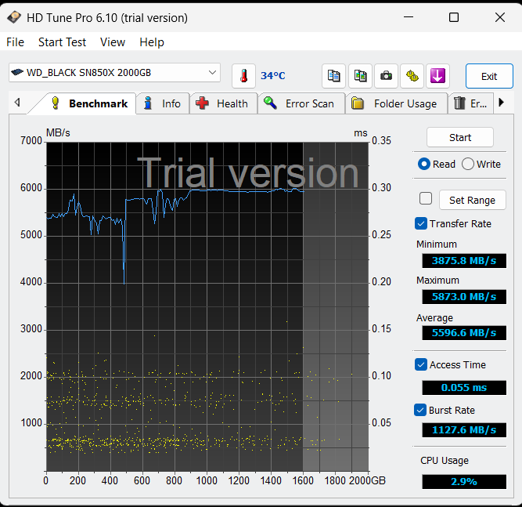
Task: Switch to the Folder Usage tab
Action: [x=396, y=103]
